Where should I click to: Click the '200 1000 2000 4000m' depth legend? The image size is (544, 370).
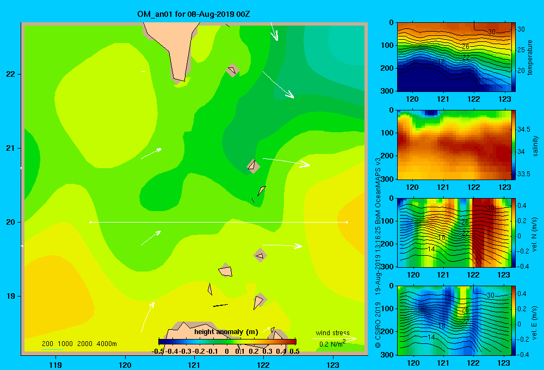(79, 344)
